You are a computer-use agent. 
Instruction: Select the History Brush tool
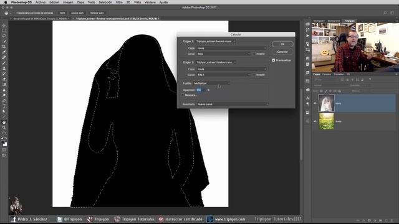[x=4, y=73]
